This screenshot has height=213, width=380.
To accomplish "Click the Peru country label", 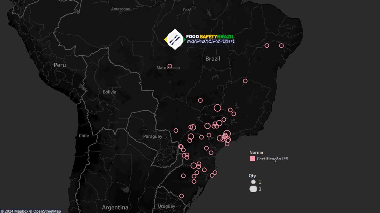I will (60, 65).
